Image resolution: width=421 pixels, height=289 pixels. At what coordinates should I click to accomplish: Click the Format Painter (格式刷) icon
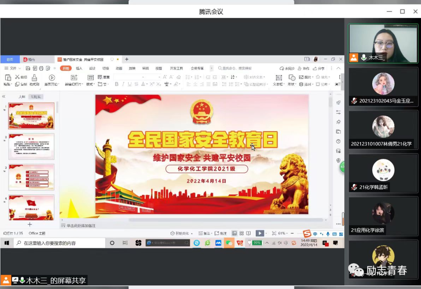pos(34,78)
